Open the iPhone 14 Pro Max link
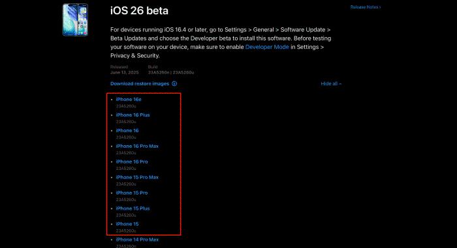This screenshot has width=457, height=248. click(x=137, y=240)
